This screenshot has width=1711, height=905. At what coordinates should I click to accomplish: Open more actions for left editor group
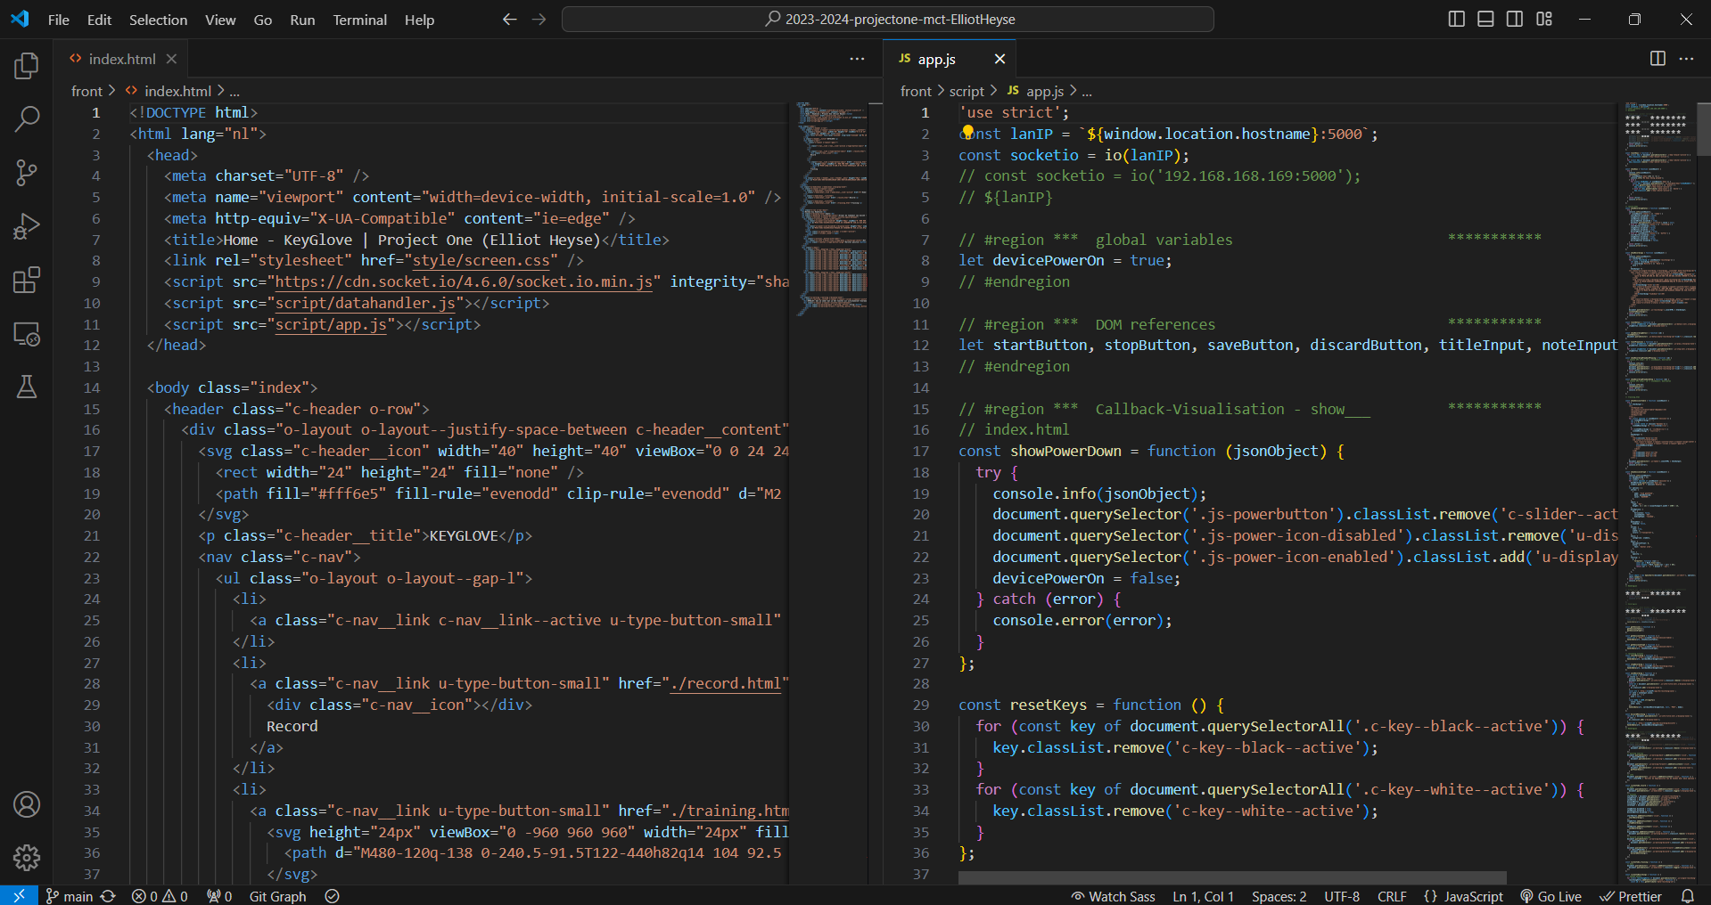[857, 59]
